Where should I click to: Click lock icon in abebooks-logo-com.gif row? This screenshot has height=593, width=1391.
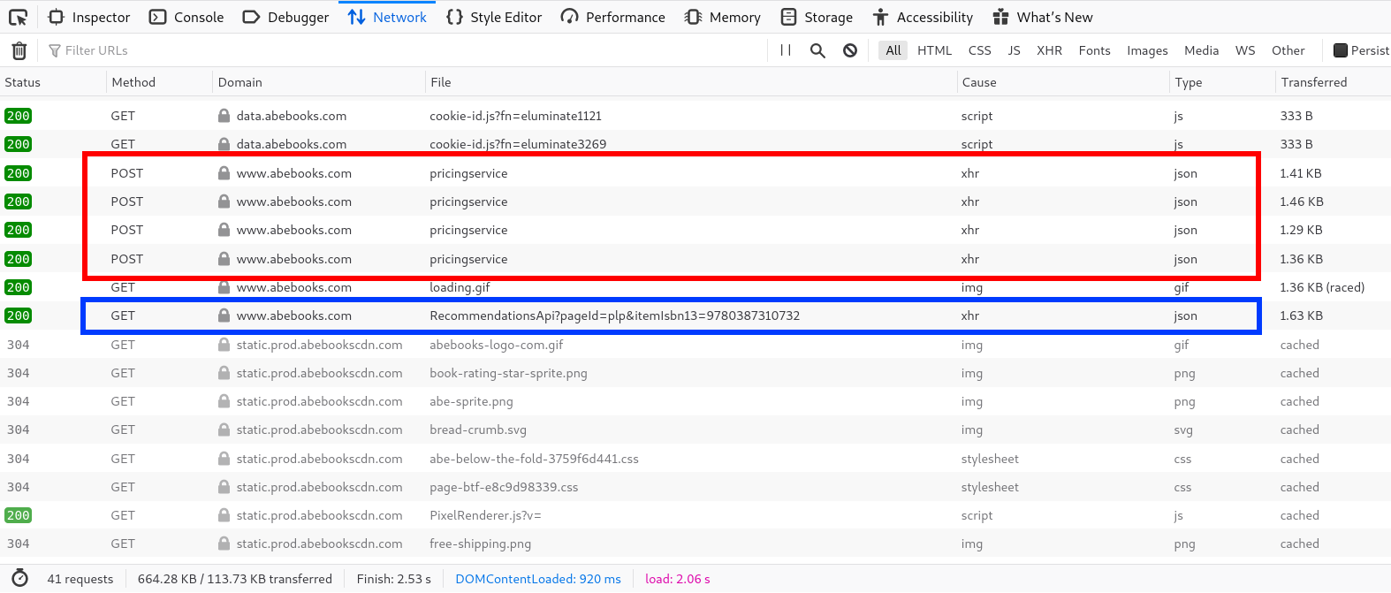click(x=224, y=345)
